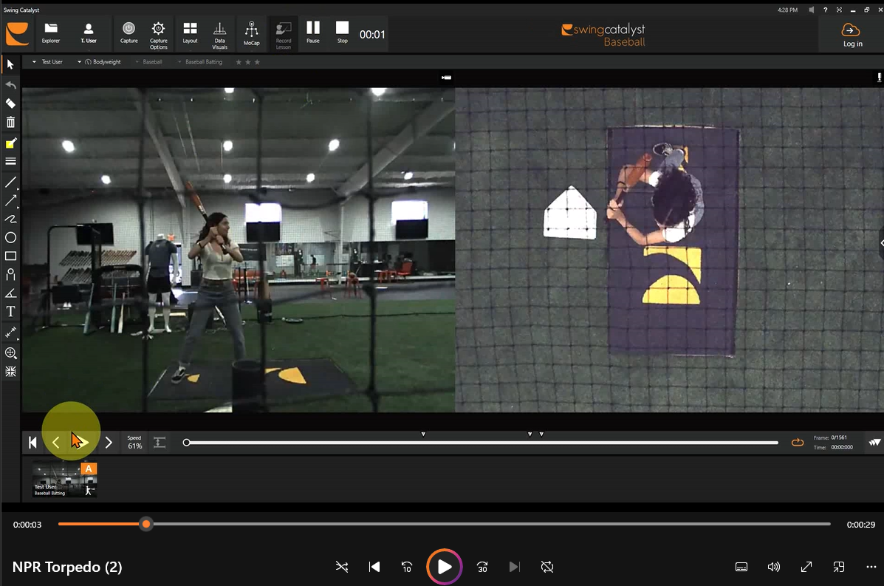Undo the last drawing
Image resolution: width=884 pixels, height=586 pixels.
pos(10,84)
